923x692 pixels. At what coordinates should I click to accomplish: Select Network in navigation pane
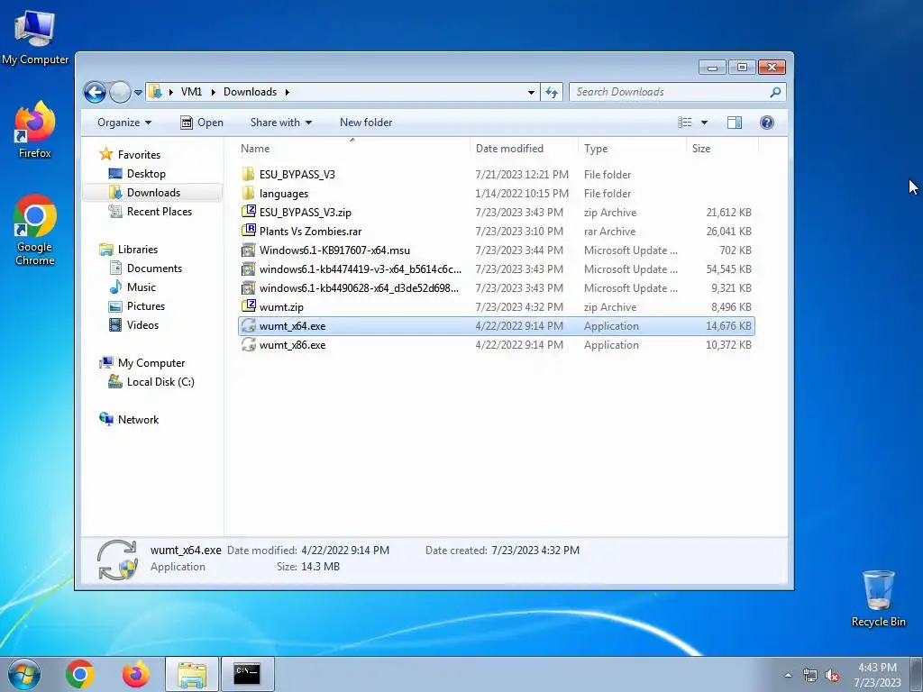138,420
